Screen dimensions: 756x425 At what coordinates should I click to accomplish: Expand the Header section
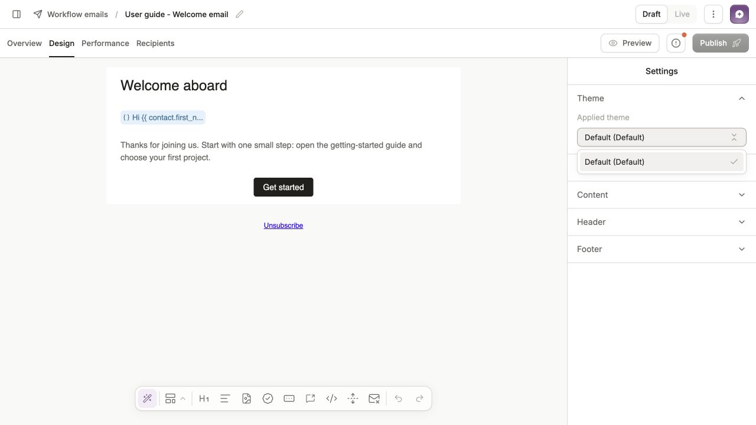[x=661, y=222]
